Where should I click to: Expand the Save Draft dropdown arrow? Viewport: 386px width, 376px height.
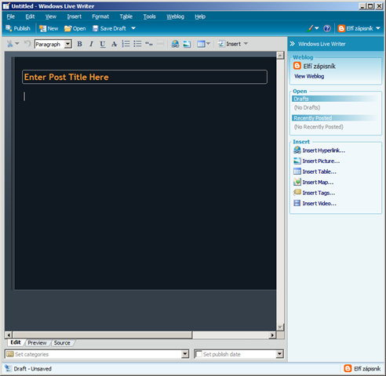pyautogui.click(x=133, y=28)
